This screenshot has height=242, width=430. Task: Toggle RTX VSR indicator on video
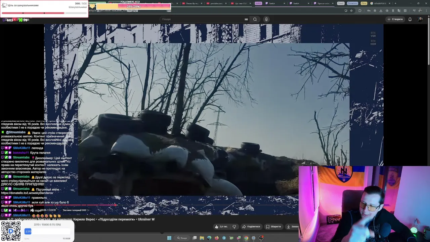click(373, 34)
